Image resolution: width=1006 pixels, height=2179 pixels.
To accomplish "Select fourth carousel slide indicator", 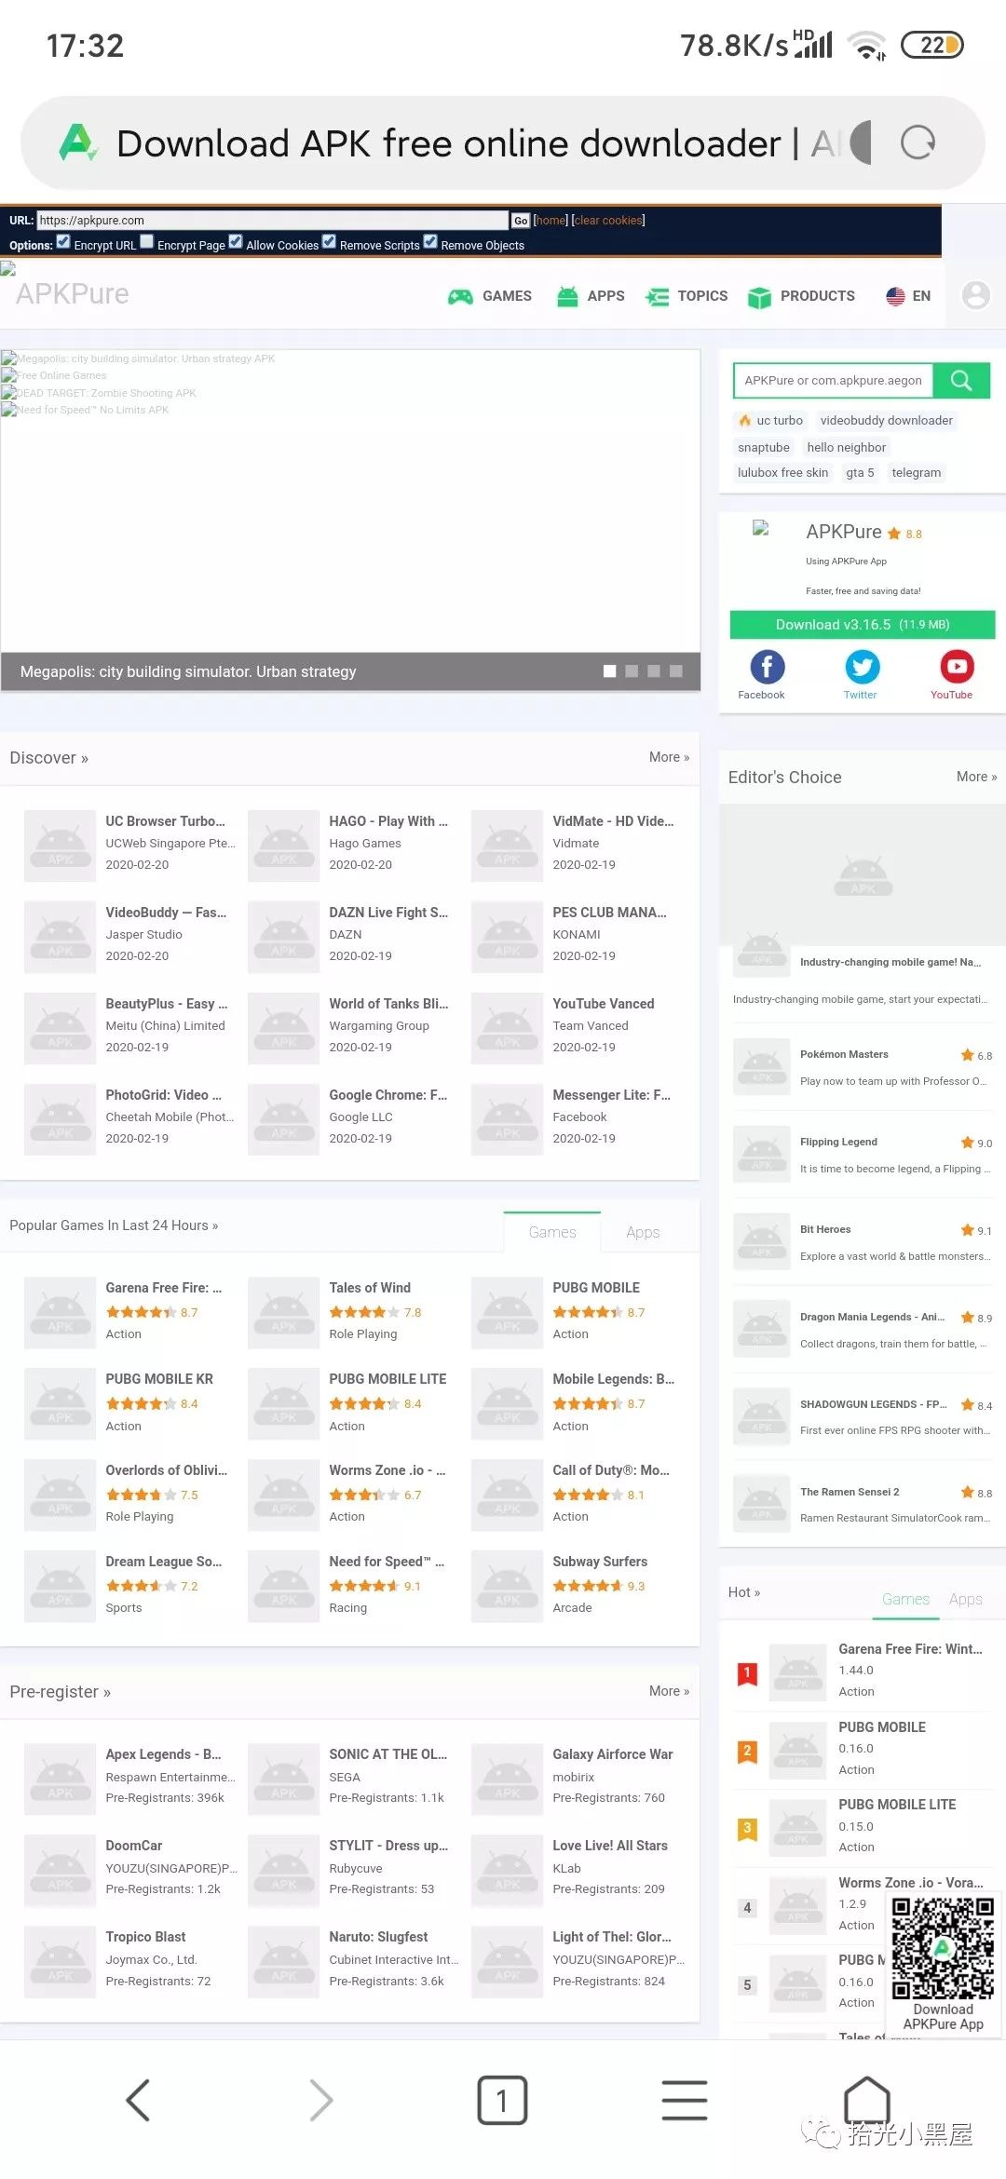I will pos(676,671).
